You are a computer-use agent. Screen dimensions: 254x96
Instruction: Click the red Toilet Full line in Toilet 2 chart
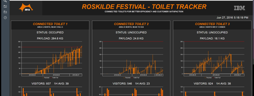coord(133,42)
